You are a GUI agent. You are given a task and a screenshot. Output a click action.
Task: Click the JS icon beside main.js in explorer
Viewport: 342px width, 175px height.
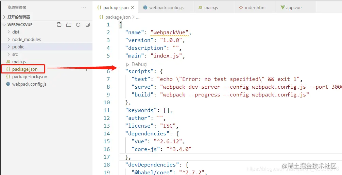click(8, 62)
